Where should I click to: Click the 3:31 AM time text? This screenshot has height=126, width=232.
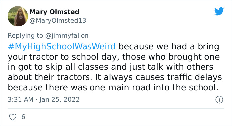[x=21, y=99]
